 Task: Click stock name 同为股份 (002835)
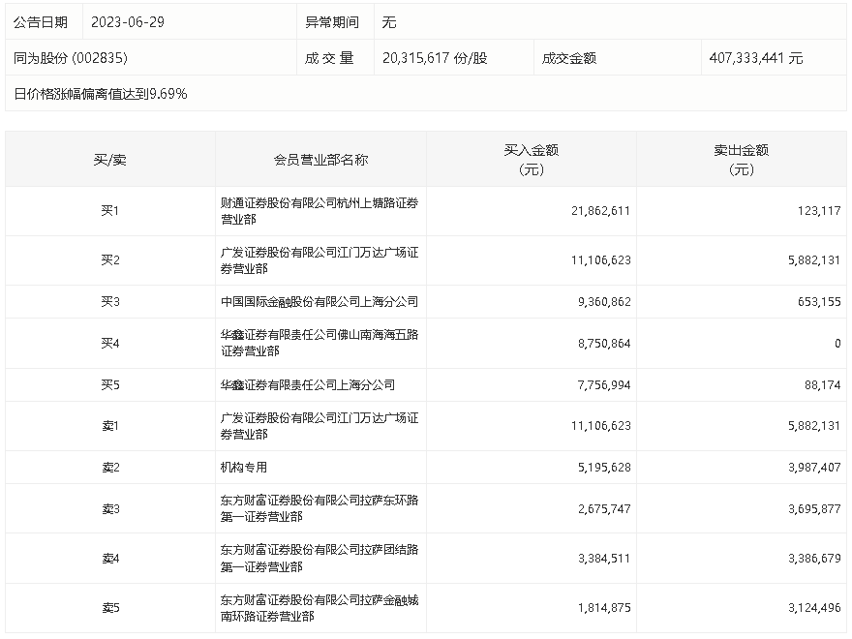coord(71,58)
